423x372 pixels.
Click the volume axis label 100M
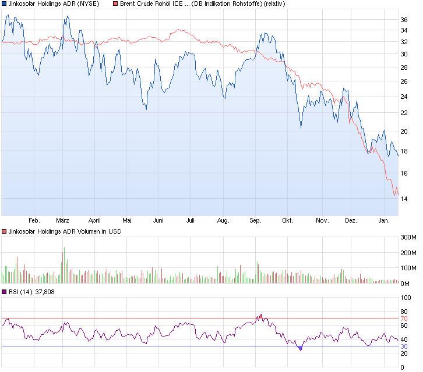click(x=408, y=268)
